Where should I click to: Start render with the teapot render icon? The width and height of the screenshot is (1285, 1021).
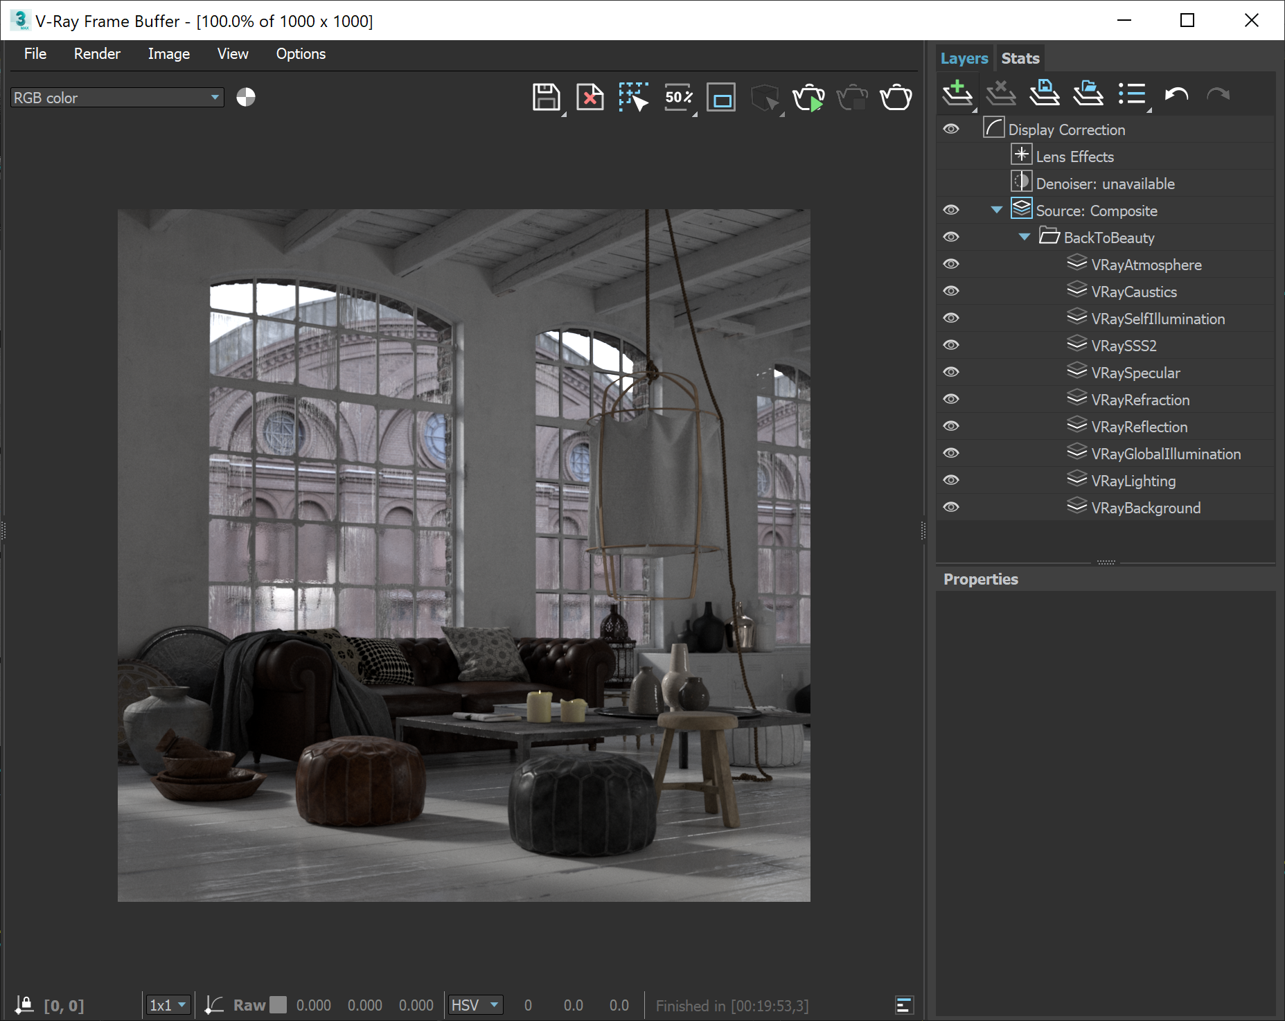pos(896,97)
